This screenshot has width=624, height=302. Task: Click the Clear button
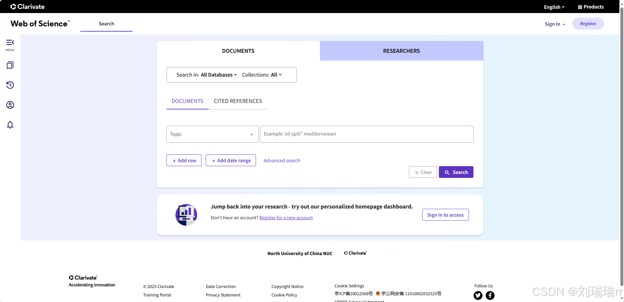[423, 172]
